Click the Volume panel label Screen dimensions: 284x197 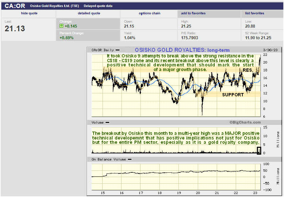98,123
